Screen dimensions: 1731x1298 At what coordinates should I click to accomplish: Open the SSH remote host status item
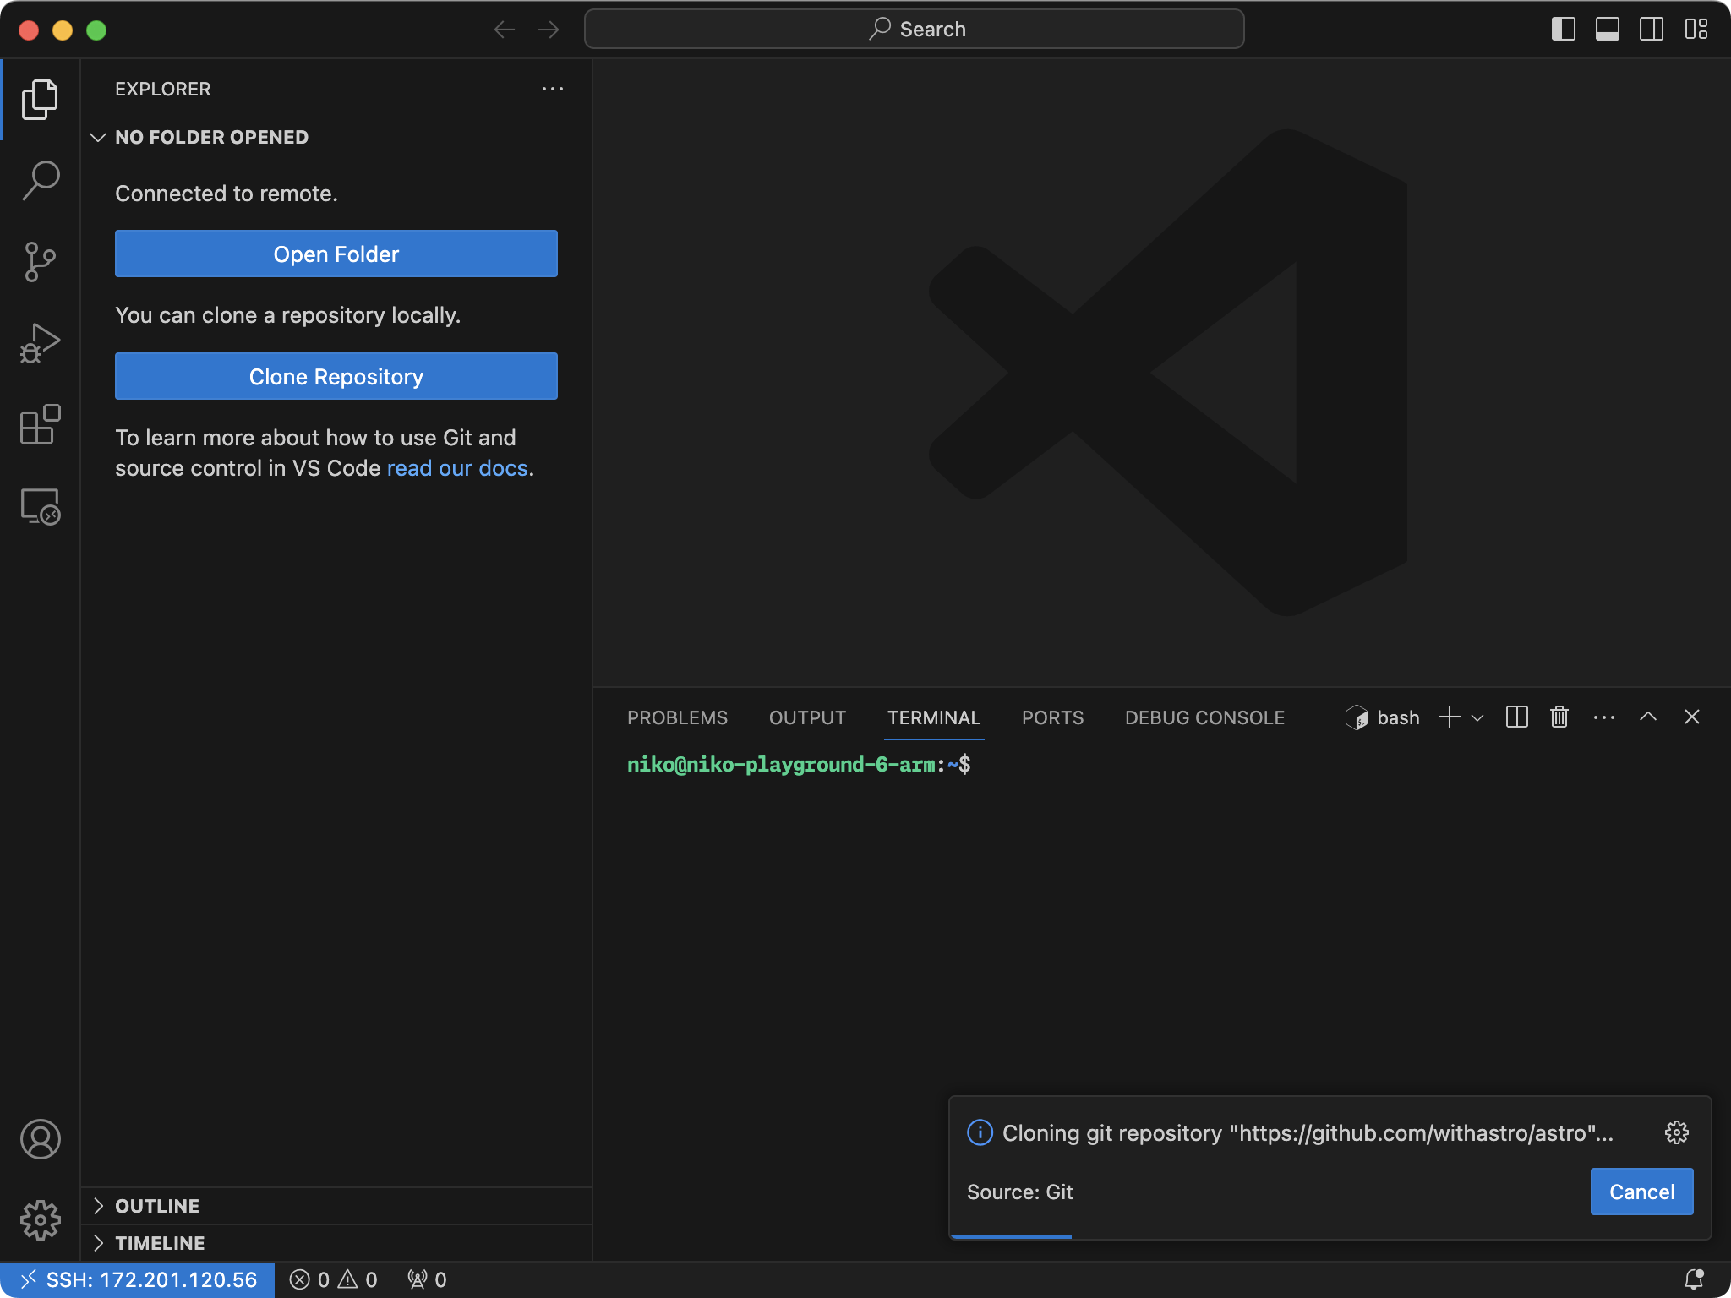tap(138, 1280)
